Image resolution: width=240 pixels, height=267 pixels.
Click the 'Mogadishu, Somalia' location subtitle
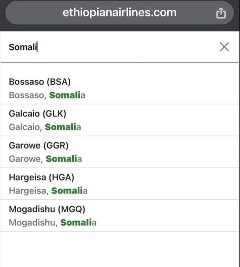(52, 223)
